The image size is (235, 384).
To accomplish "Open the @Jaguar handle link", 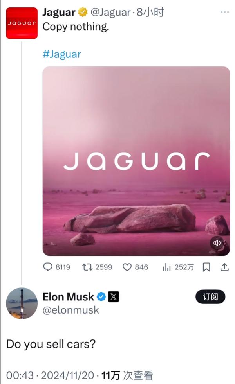I will [110, 12].
